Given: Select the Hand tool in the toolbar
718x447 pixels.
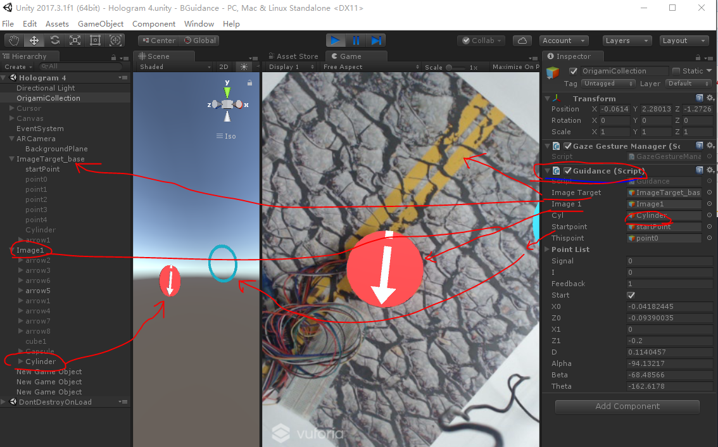Looking at the screenshot, I should [14, 40].
